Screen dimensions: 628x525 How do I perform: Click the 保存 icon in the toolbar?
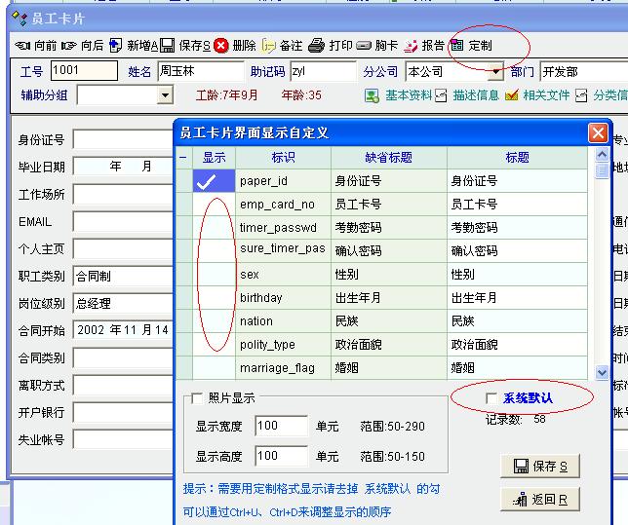168,46
